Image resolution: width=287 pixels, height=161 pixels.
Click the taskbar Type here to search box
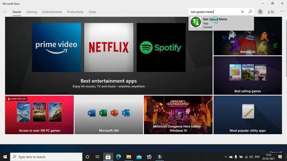(x=46, y=157)
